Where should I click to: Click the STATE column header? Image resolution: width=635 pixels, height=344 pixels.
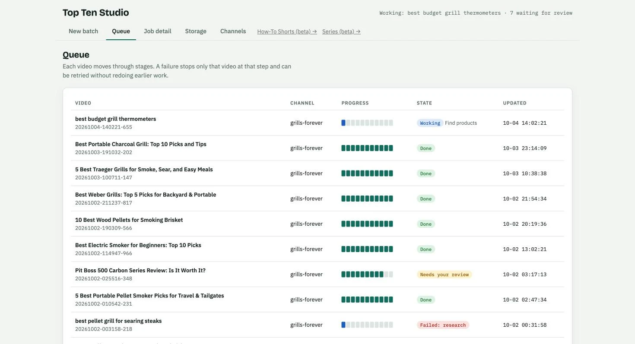coord(424,103)
